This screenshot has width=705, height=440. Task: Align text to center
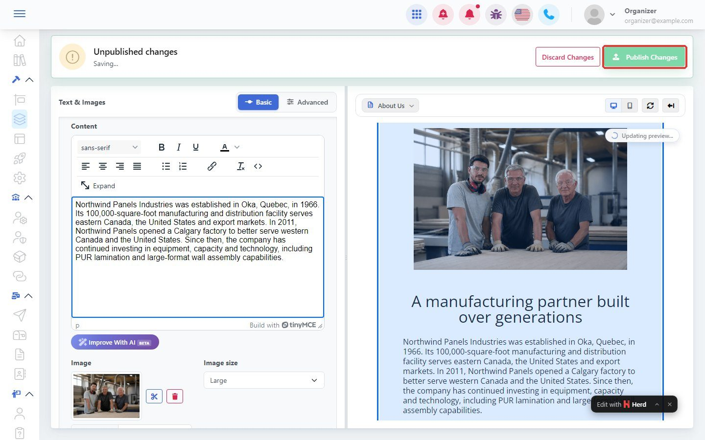[x=103, y=166]
